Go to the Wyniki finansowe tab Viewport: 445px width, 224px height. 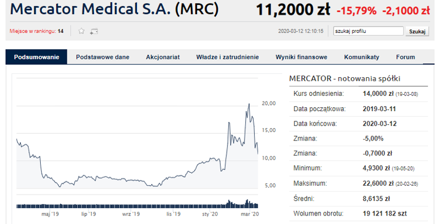[x=301, y=57]
